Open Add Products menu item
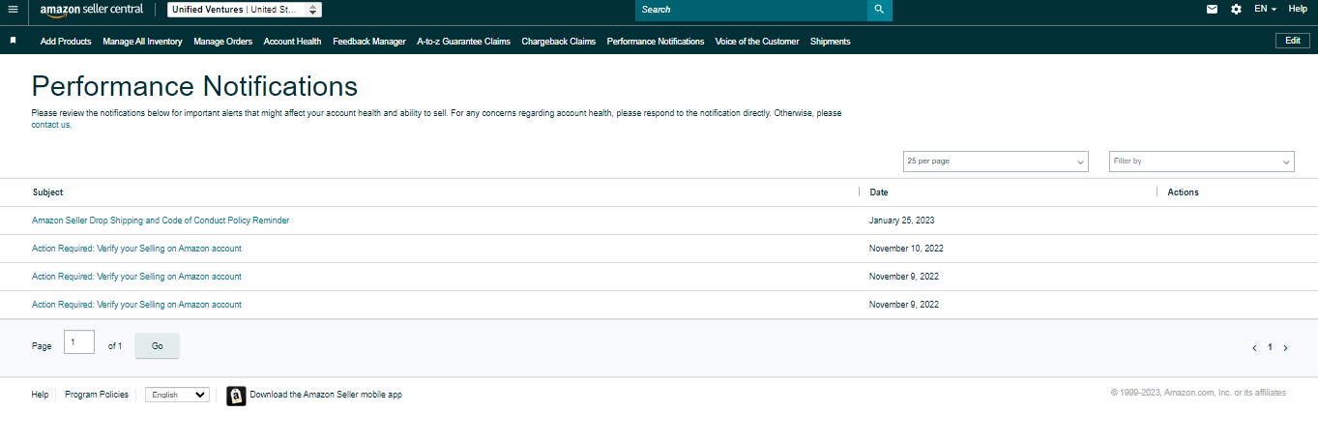1318x442 pixels. point(66,42)
